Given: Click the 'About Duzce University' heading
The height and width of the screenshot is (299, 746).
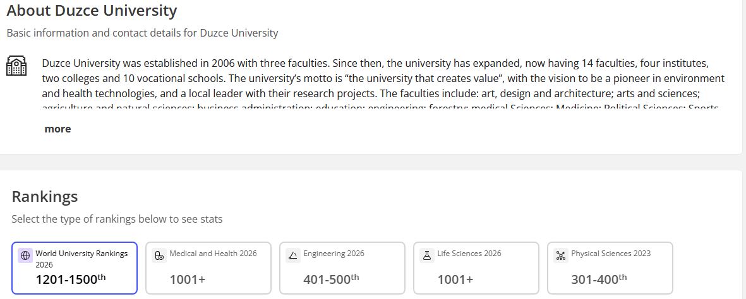Looking at the screenshot, I should (x=92, y=11).
